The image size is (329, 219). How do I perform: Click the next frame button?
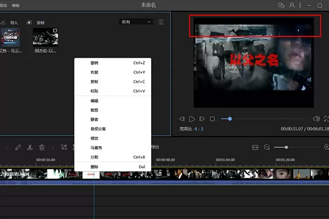(x=202, y=119)
